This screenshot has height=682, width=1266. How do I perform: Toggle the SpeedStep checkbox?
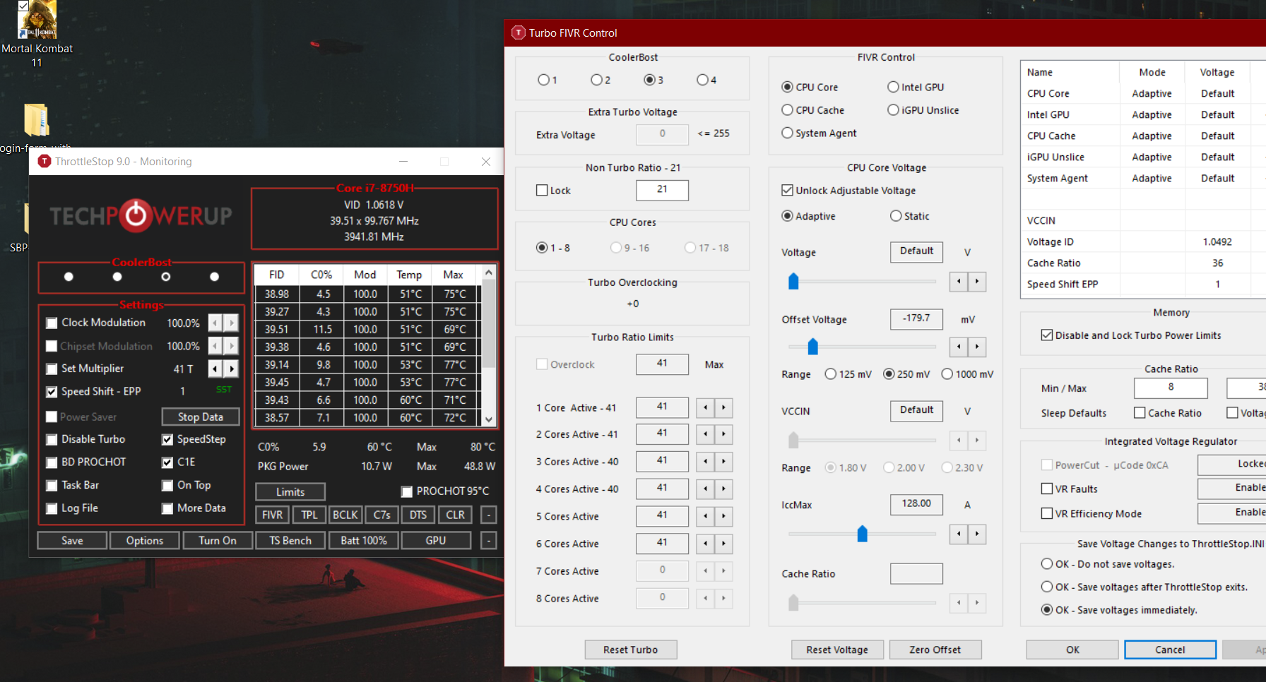[167, 440]
